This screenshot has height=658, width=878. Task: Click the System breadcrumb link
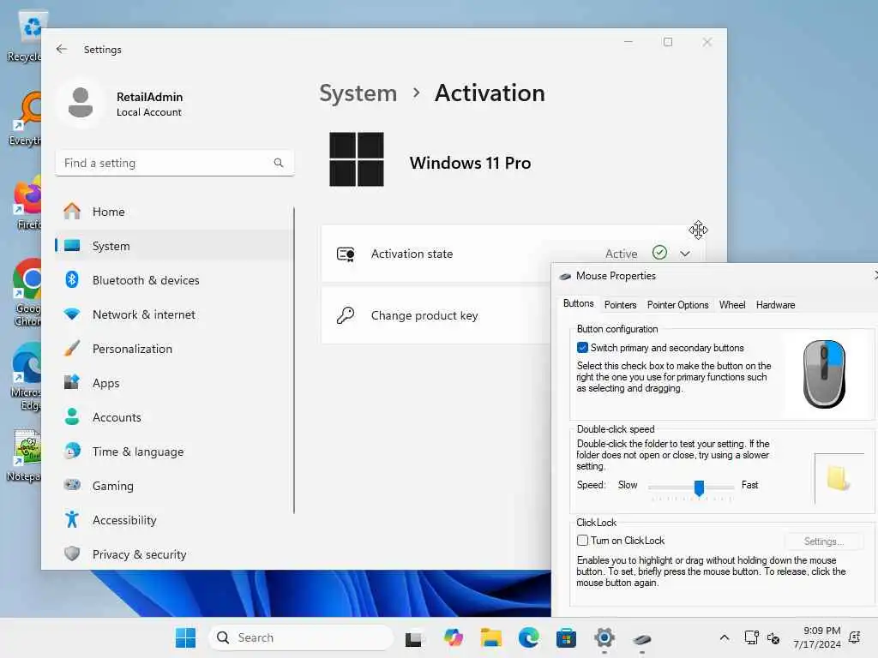click(358, 93)
